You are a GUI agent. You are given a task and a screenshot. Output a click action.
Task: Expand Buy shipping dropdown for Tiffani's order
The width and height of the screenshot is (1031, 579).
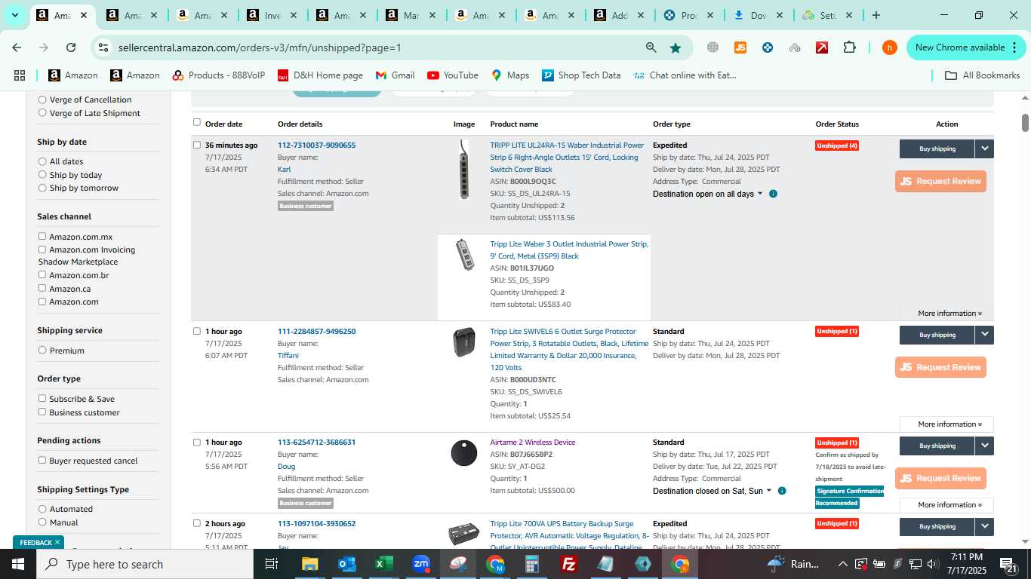tap(985, 335)
